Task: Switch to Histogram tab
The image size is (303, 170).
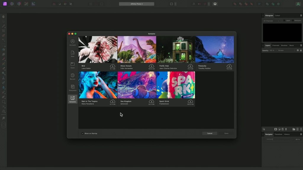Action: (269, 15)
